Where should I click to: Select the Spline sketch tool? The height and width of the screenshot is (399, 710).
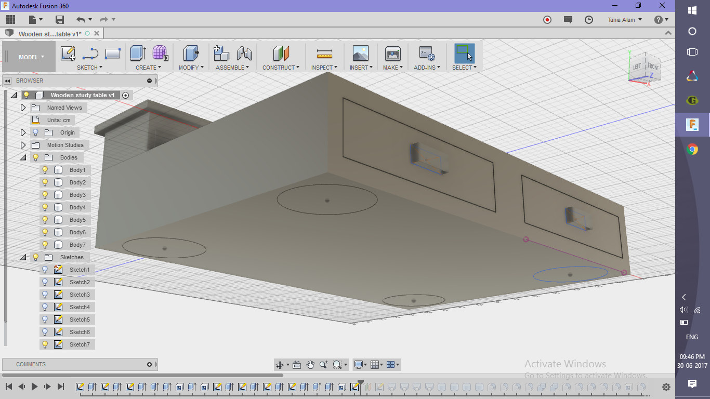coord(90,54)
